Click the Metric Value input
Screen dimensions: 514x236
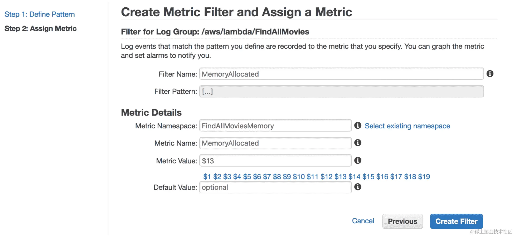point(275,161)
